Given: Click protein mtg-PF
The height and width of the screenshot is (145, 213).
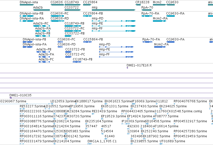Looking at the screenshot, I should point(116,57).
